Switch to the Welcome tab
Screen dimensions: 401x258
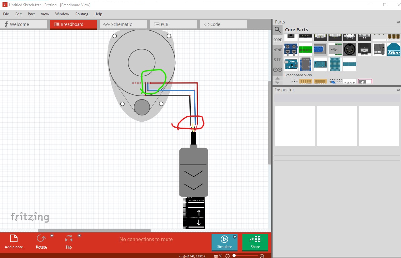coord(23,24)
